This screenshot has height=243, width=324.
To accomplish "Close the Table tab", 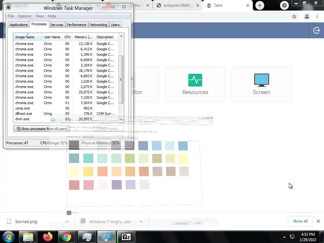I will pyautogui.click(x=247, y=5).
